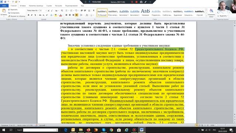
Task: Click Undo in Quick Access Toolbar
Action: [x=8, y=1]
